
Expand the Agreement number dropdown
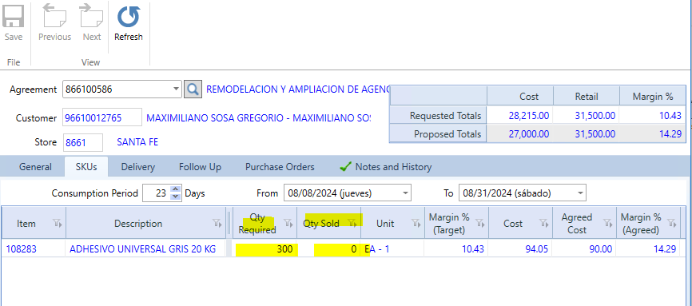177,89
